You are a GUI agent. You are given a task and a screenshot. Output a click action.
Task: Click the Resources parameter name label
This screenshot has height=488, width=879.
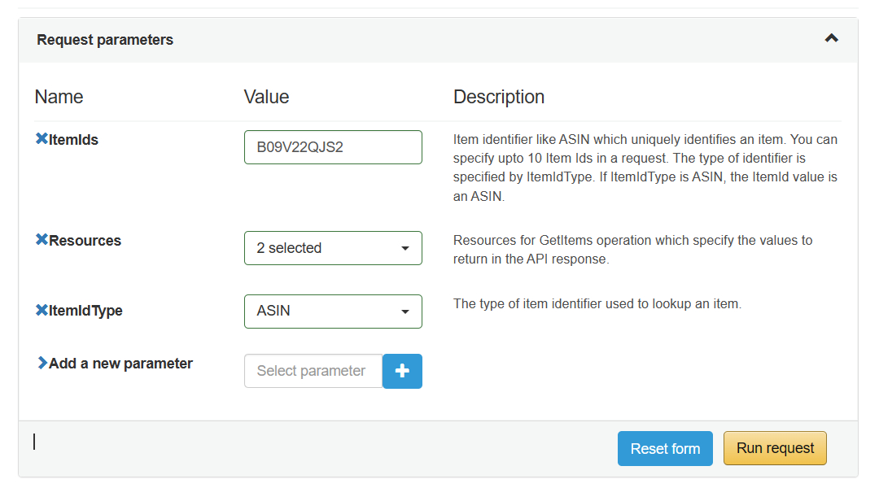point(85,241)
